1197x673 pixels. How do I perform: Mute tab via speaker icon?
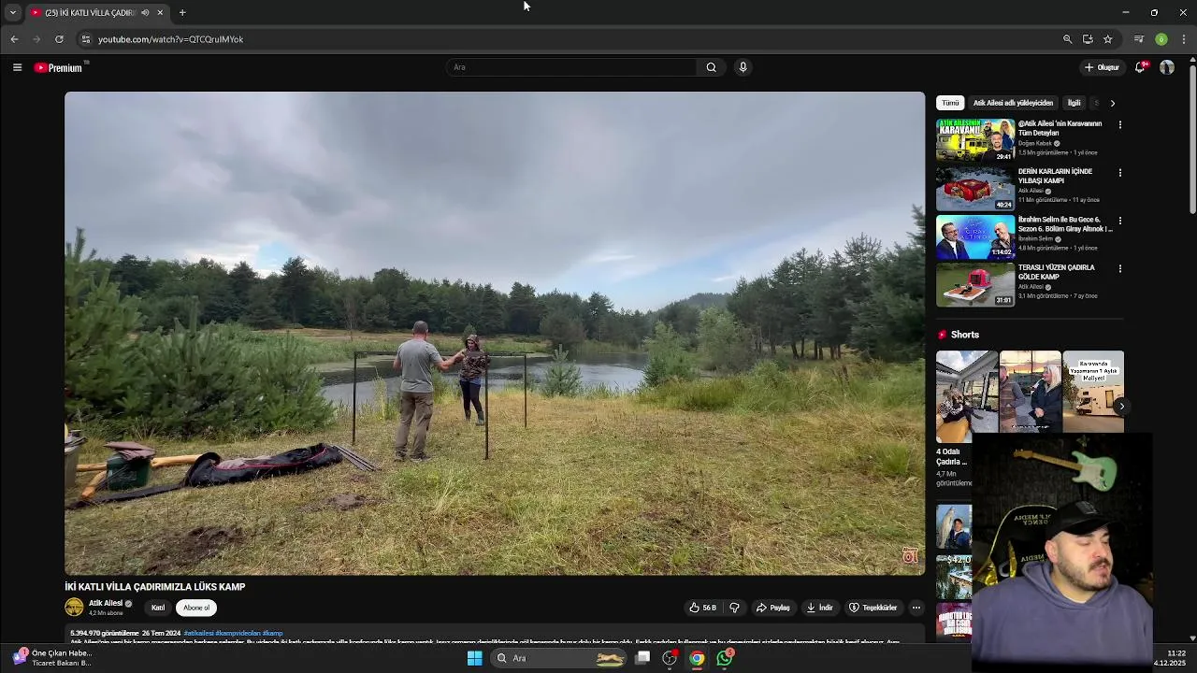coord(145,12)
